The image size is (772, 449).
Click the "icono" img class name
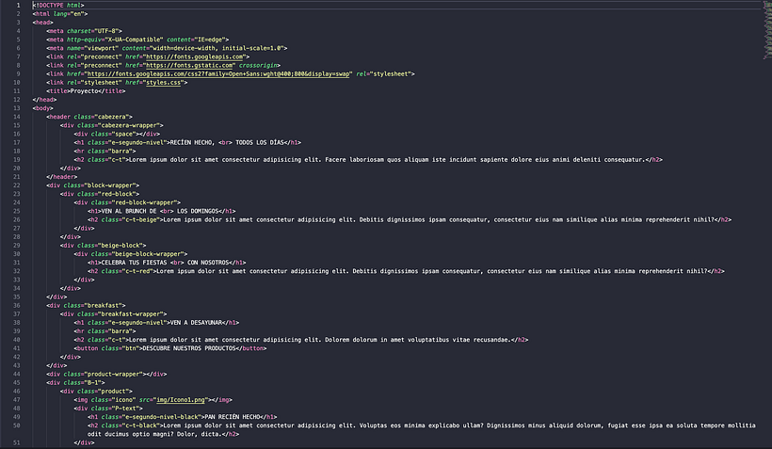point(123,400)
